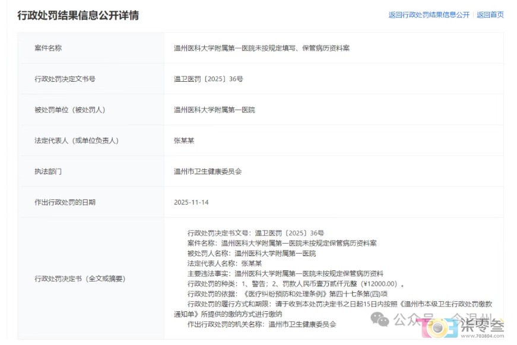Click the enforcement department value 温州市卫生健康委员会

point(207,171)
